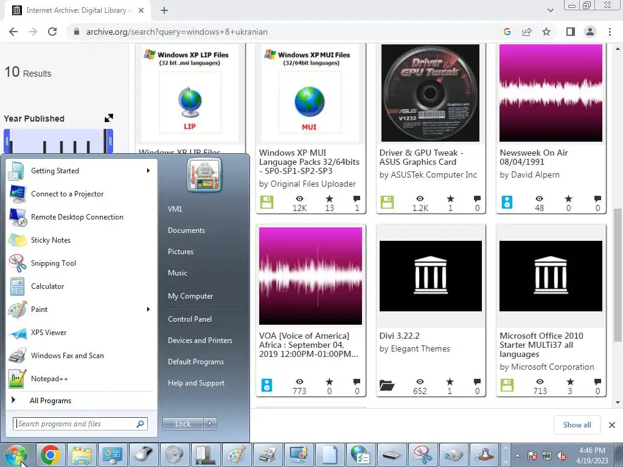The image size is (623, 467).
Task: Expand the Year Published histogram
Action: click(x=109, y=118)
